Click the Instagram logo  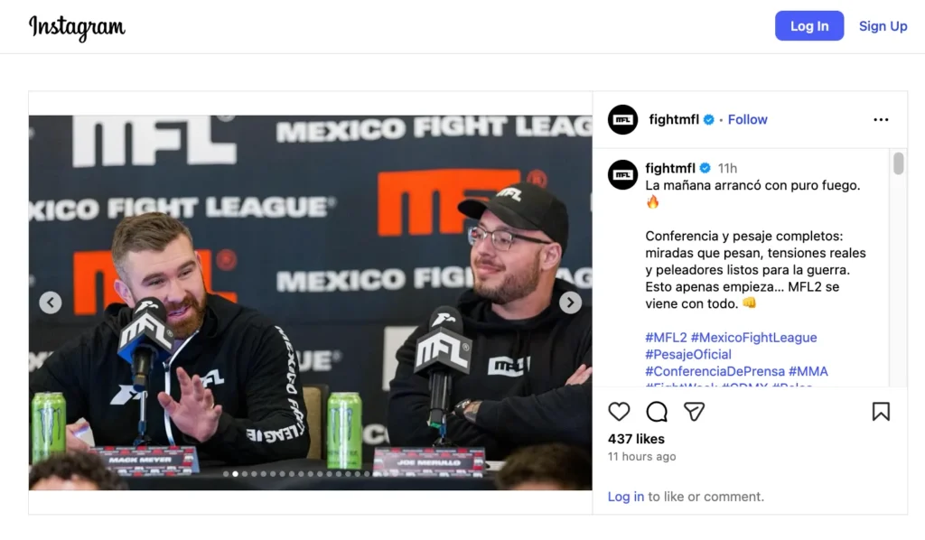(x=77, y=27)
